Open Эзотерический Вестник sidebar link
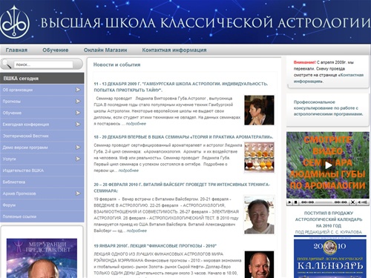 click(x=25, y=136)
